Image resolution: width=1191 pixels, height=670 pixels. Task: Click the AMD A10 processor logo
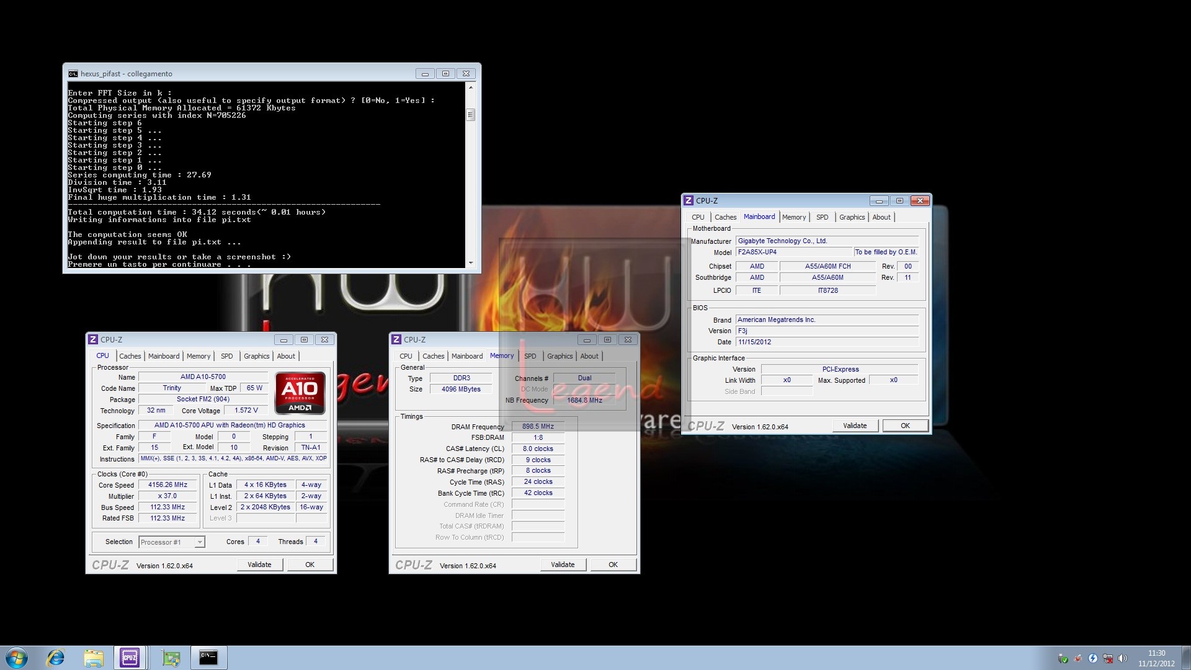(x=300, y=393)
